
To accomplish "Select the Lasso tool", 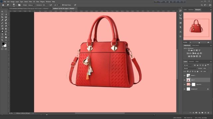I will [x=2, y=14].
